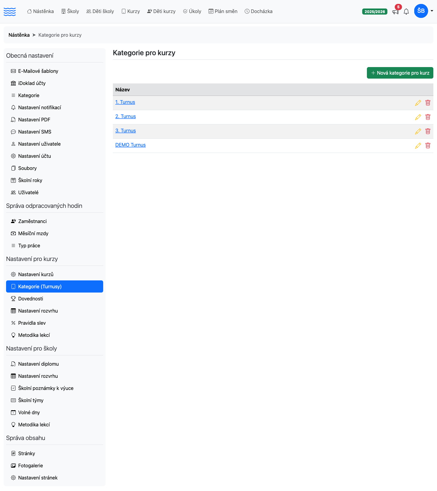Delete 3. Turnus using the trash icon
437x491 pixels.
pos(428,131)
